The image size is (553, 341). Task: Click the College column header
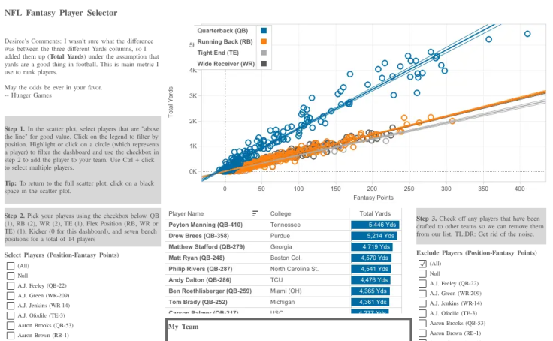[x=280, y=214]
